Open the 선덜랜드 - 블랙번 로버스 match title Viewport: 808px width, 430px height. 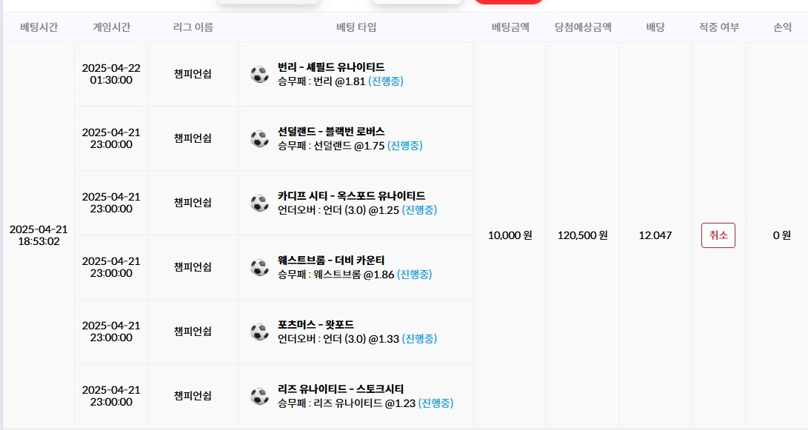coord(331,132)
